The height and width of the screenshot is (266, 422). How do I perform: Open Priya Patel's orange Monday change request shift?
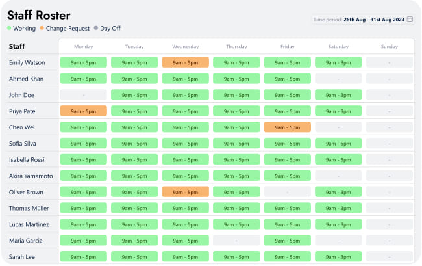point(84,111)
